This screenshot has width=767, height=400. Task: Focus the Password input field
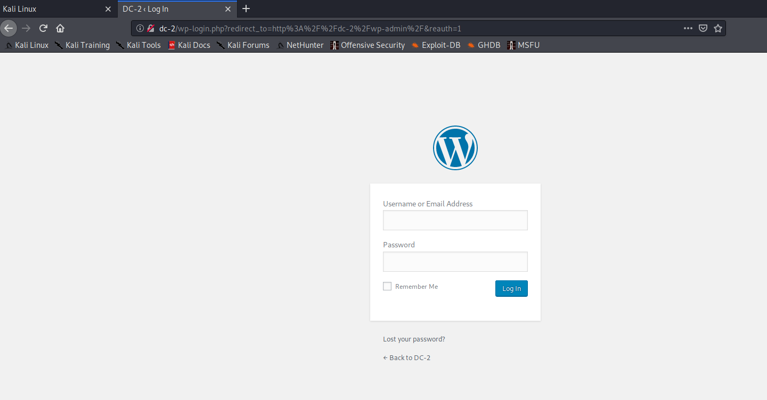[455, 262]
